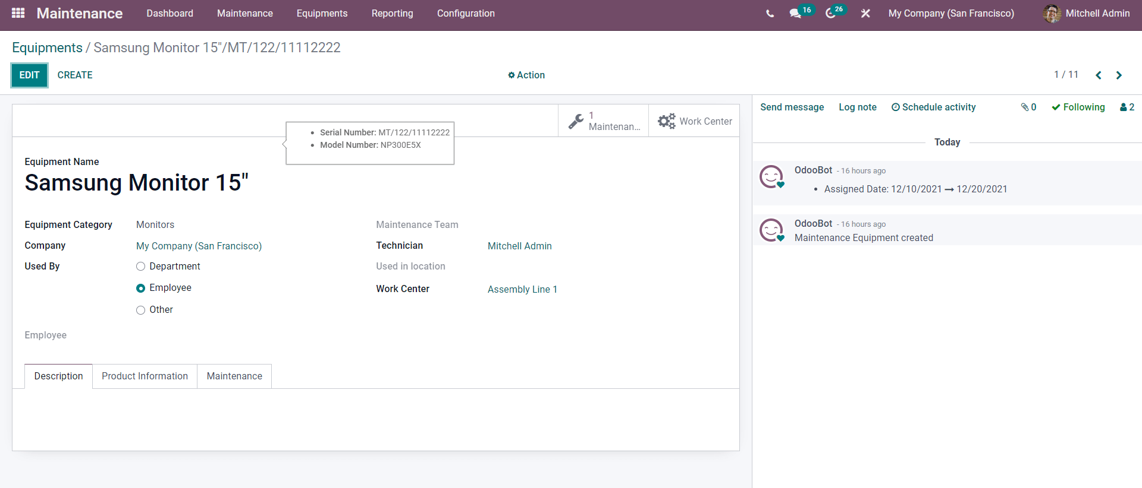This screenshot has height=488, width=1142.
Task: Click the wrench Maintenance stat icon
Action: (576, 121)
